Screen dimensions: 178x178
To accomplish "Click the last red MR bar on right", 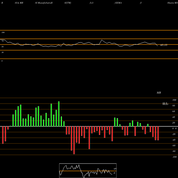I will click(158, 133).
